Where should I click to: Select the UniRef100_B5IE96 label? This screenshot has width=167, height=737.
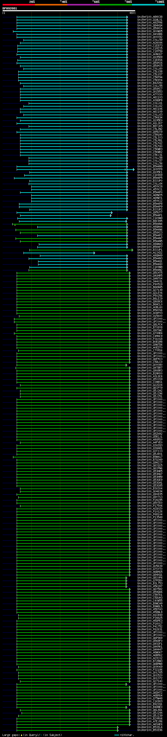pyautogui.click(x=150, y=730)
